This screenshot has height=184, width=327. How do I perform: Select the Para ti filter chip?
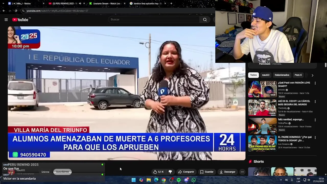pyautogui.click(x=298, y=75)
